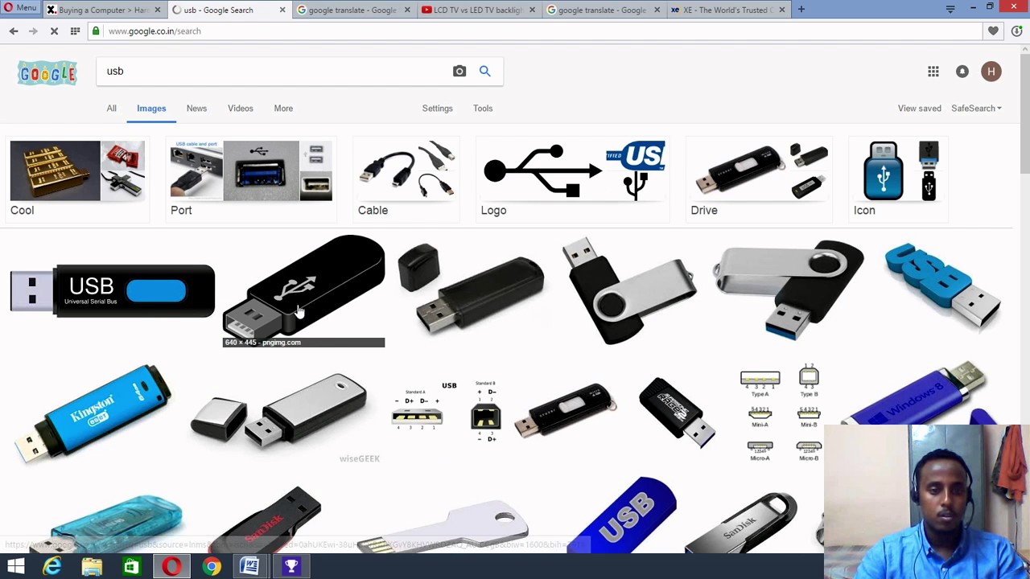Select the 'Buying a Computer' browser tab
Image resolution: width=1030 pixels, height=579 pixels.
(104, 10)
